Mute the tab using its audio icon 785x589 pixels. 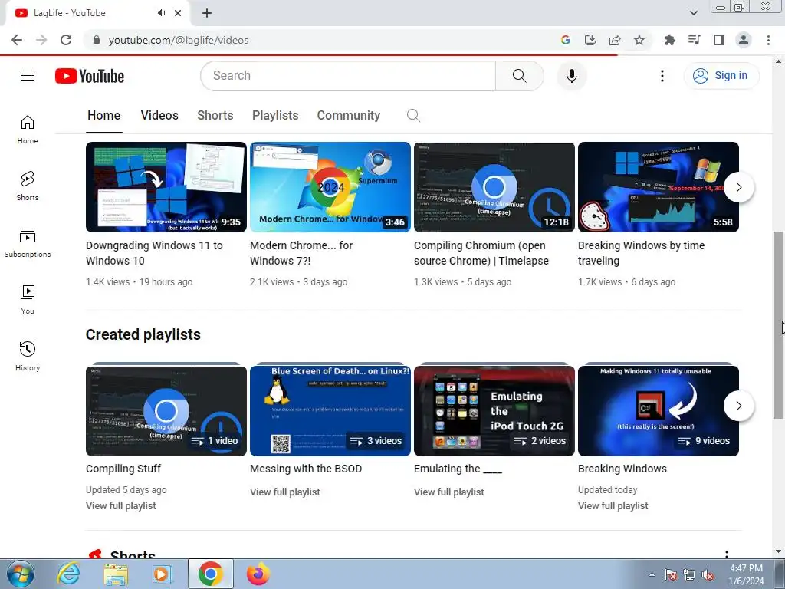point(161,13)
